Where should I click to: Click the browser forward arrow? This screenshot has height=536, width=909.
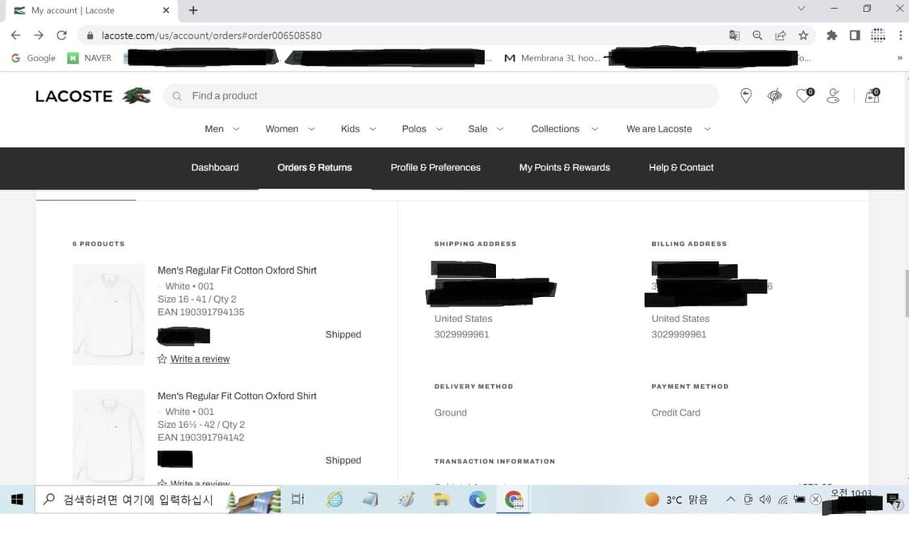coord(38,36)
